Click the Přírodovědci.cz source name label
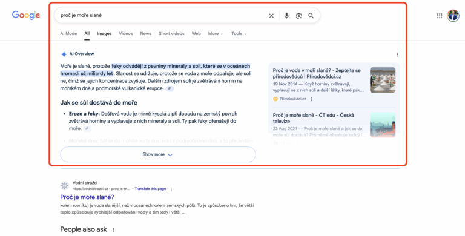Screen dimensions: 465x236 point(292,99)
